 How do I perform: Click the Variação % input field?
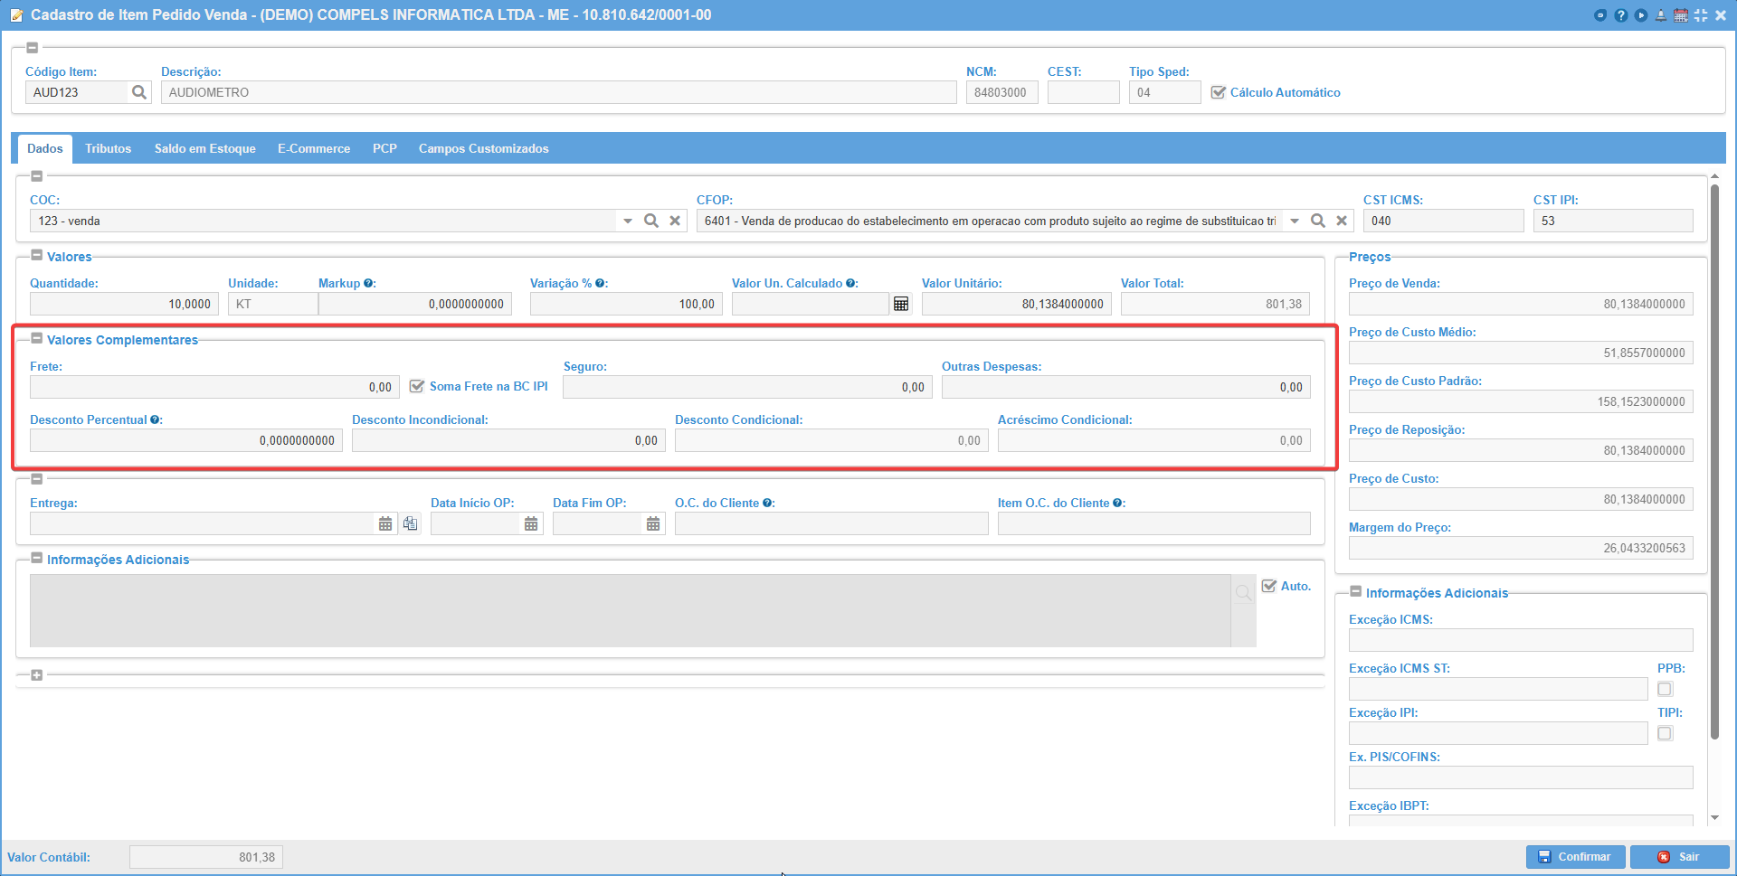click(626, 304)
